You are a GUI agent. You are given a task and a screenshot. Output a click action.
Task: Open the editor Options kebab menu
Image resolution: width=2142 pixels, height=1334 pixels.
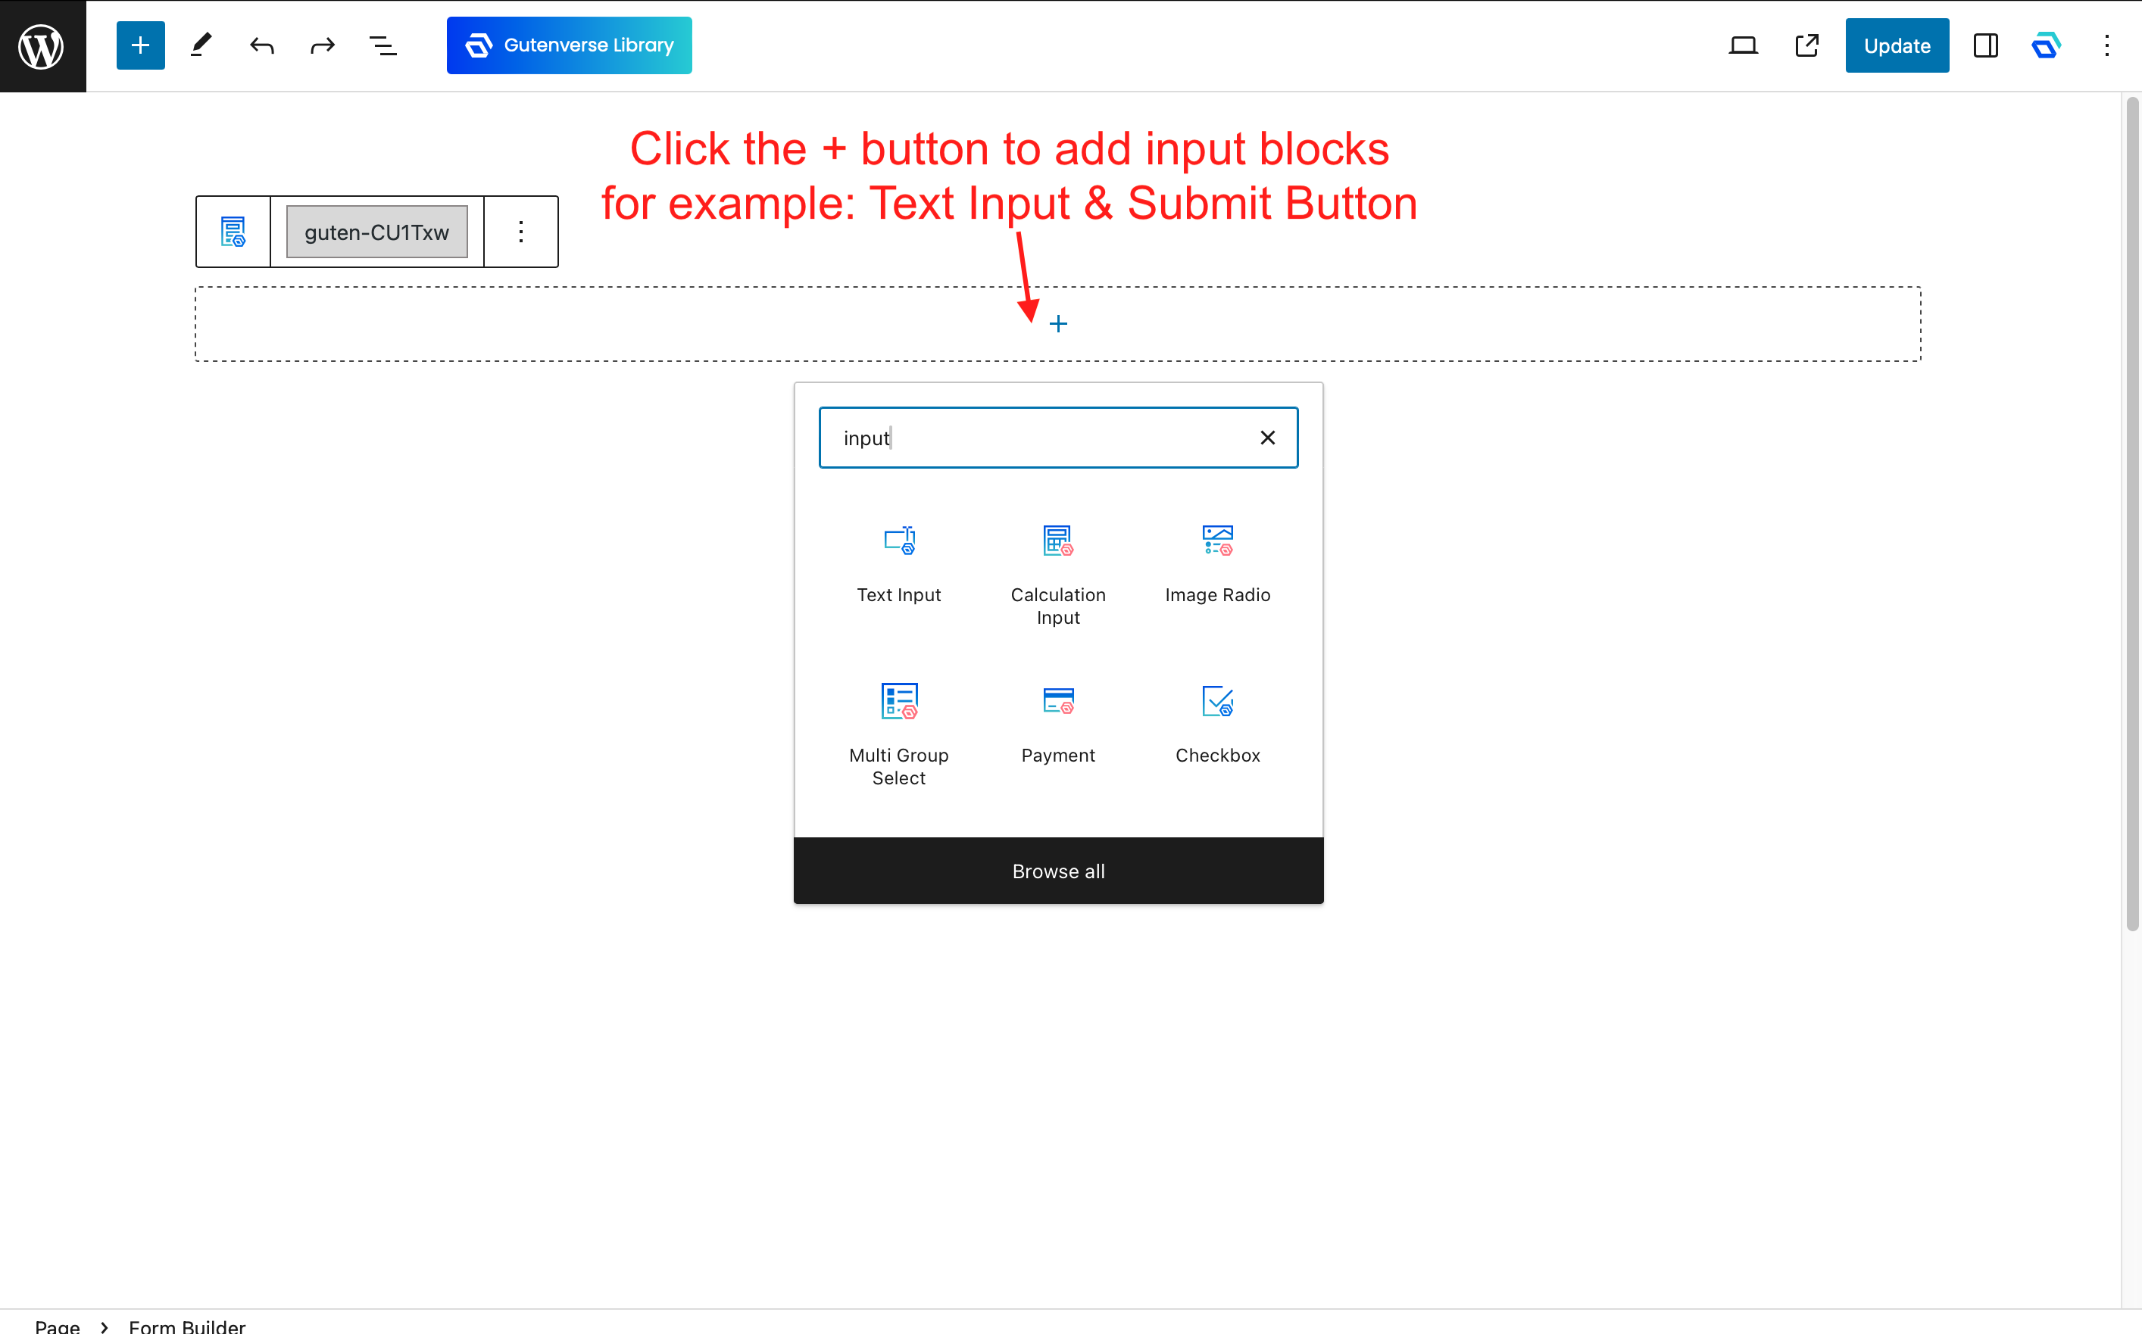click(2106, 45)
